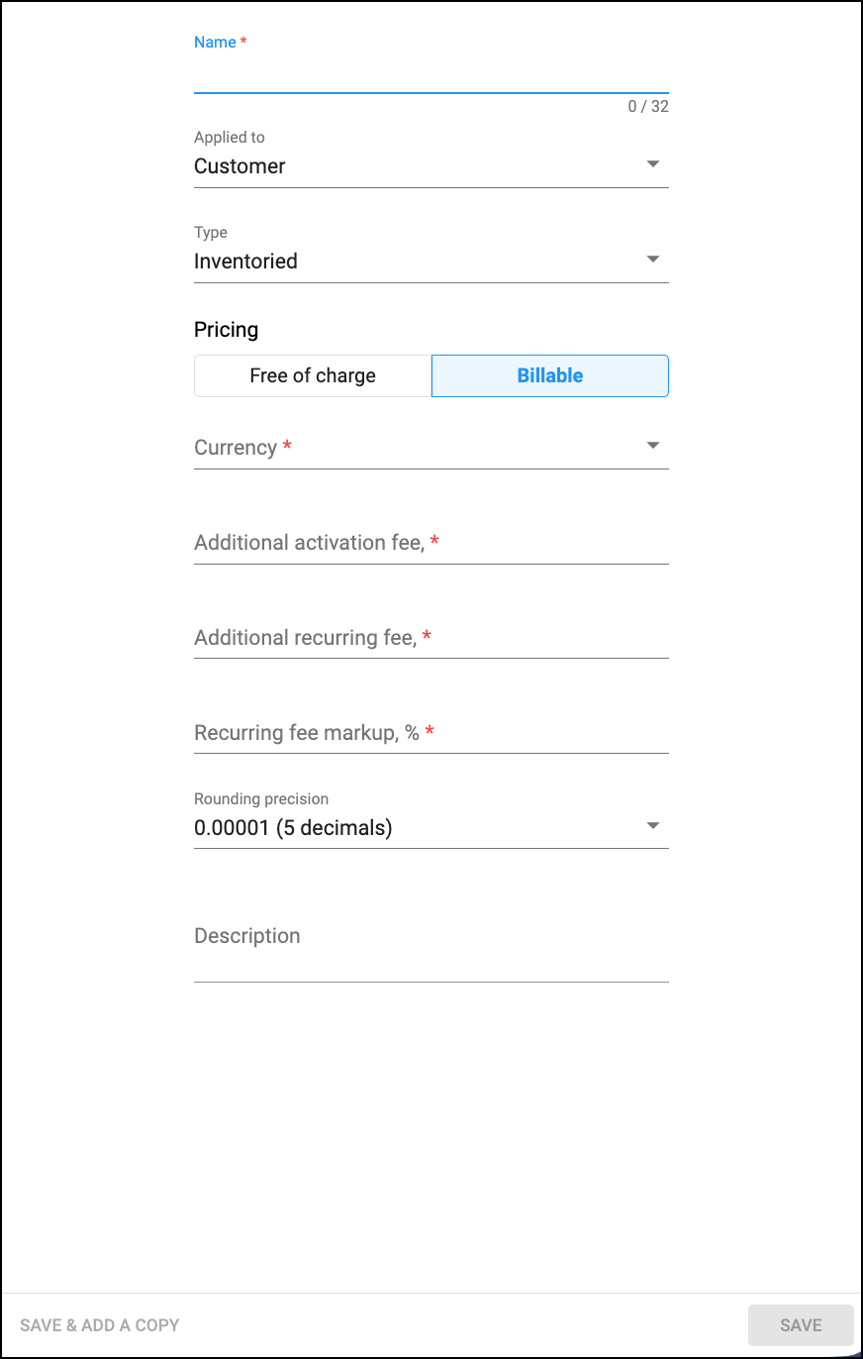This screenshot has height=1359, width=863.
Task: Click the Recurring fee markup field
Action: click(431, 732)
